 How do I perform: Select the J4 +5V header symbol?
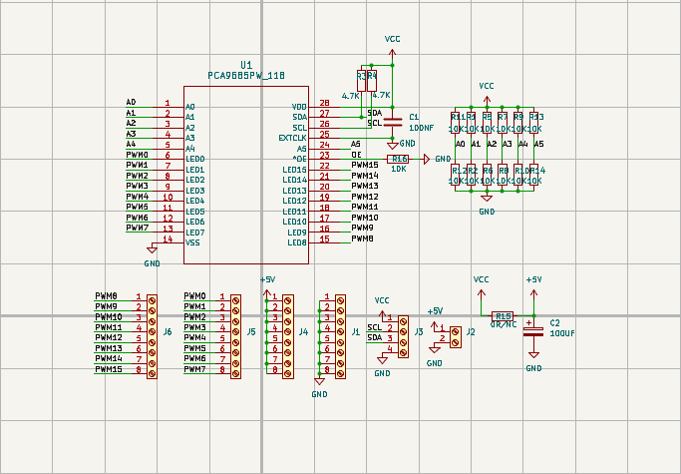click(288, 336)
